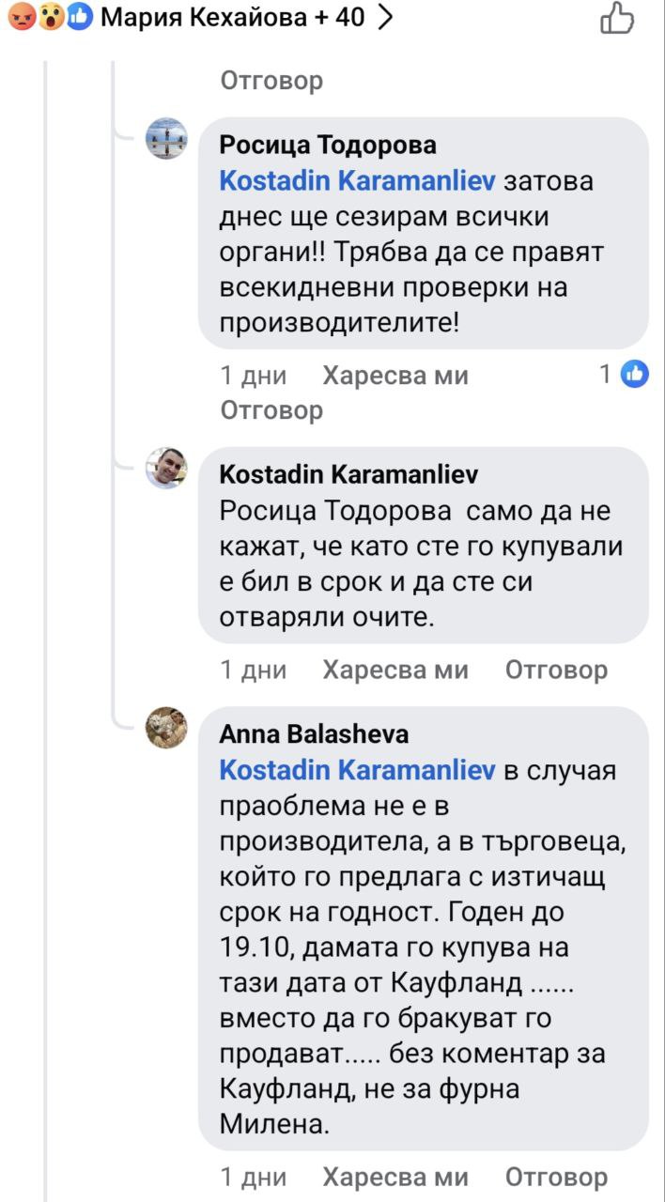Open Anna Balasheva name on her comment
The height and width of the screenshot is (1202, 665).
[x=314, y=733]
